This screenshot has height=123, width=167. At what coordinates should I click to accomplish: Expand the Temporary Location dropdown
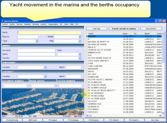45,67
